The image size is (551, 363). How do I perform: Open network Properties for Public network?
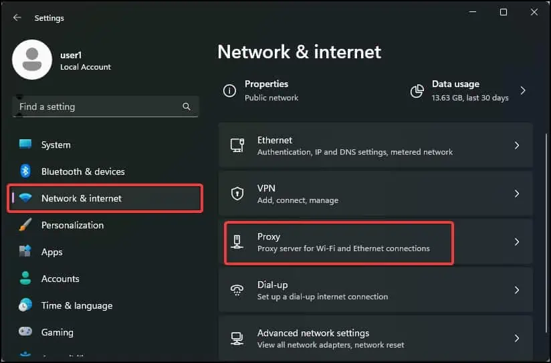pos(266,90)
